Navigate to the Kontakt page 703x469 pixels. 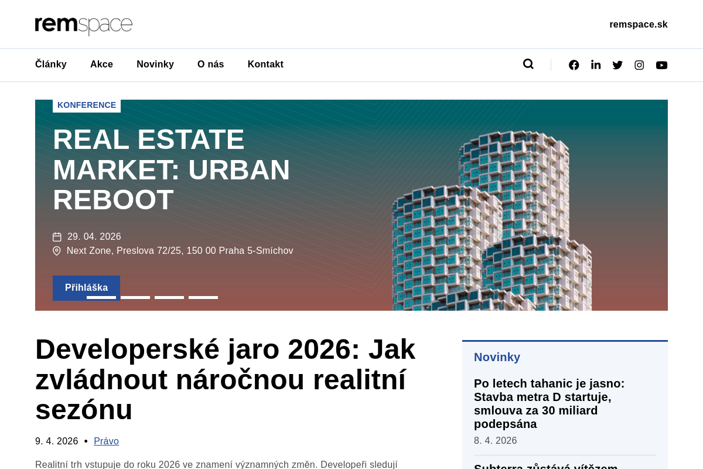coord(265,64)
